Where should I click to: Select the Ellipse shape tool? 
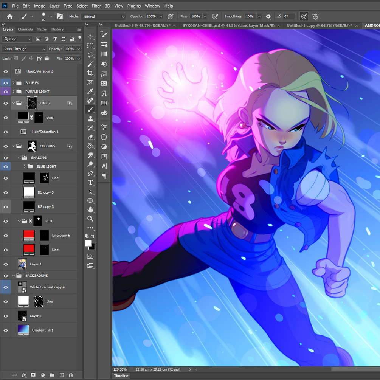pyautogui.click(x=90, y=200)
